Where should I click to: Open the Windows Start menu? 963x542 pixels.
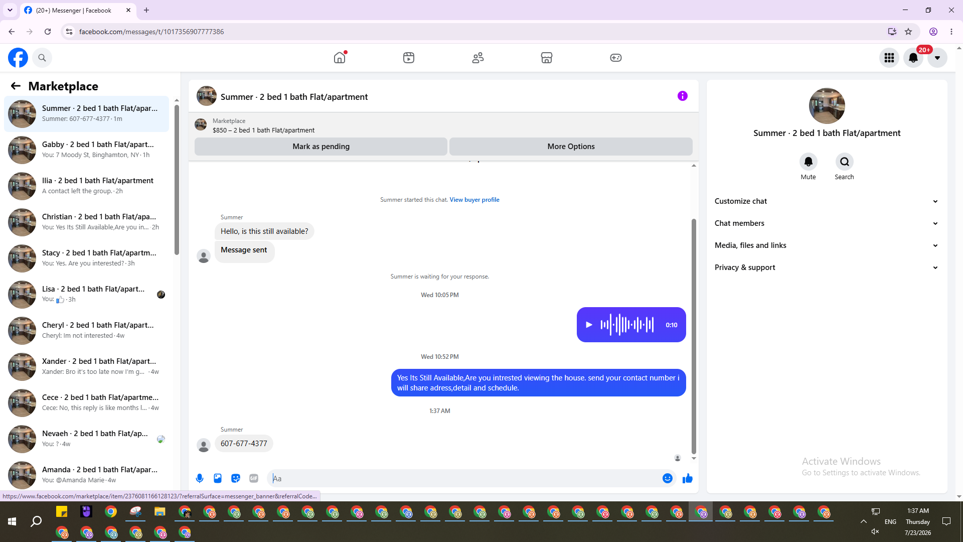point(12,522)
